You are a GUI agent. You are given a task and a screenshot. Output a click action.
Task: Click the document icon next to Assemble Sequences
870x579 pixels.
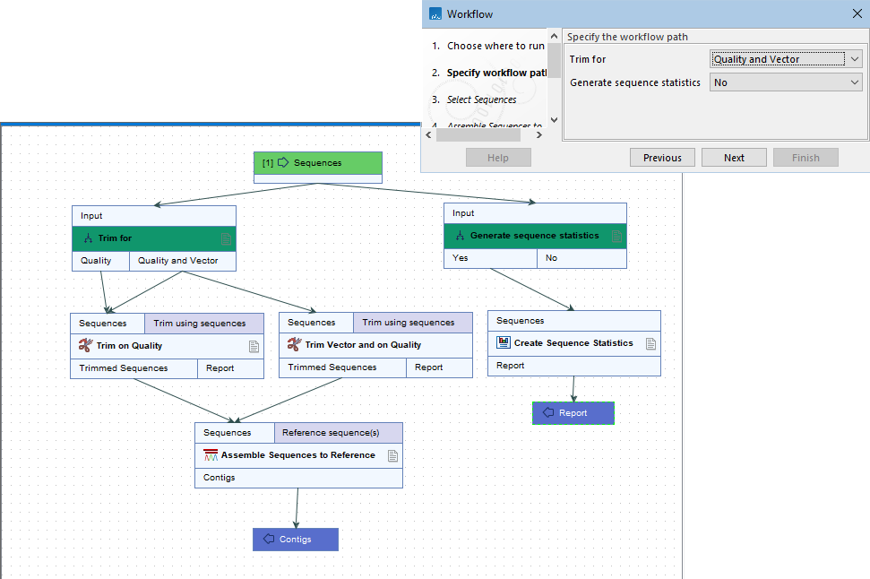point(392,454)
